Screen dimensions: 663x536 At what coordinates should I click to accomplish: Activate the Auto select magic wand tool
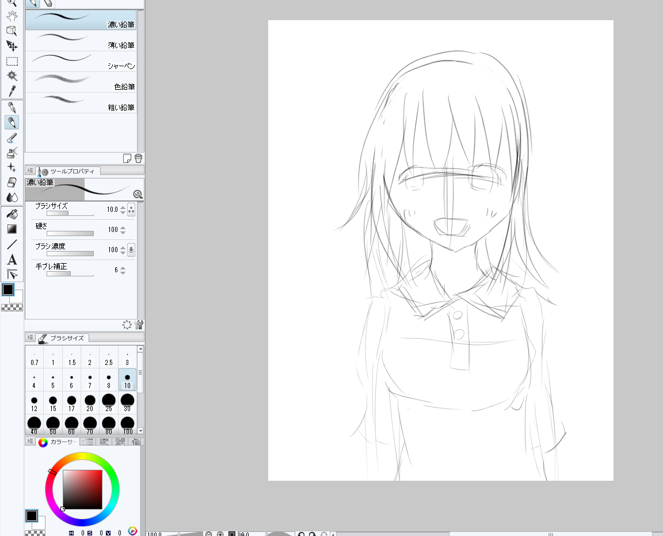pos(12,75)
